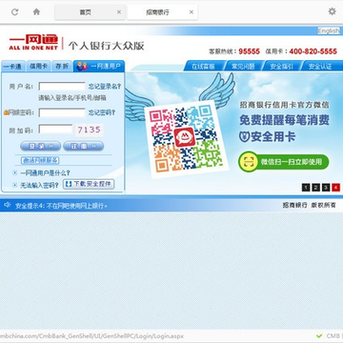Select the 一网通用户 login tab
Image resolution: width=343 pixels, height=343 pixels.
point(99,66)
